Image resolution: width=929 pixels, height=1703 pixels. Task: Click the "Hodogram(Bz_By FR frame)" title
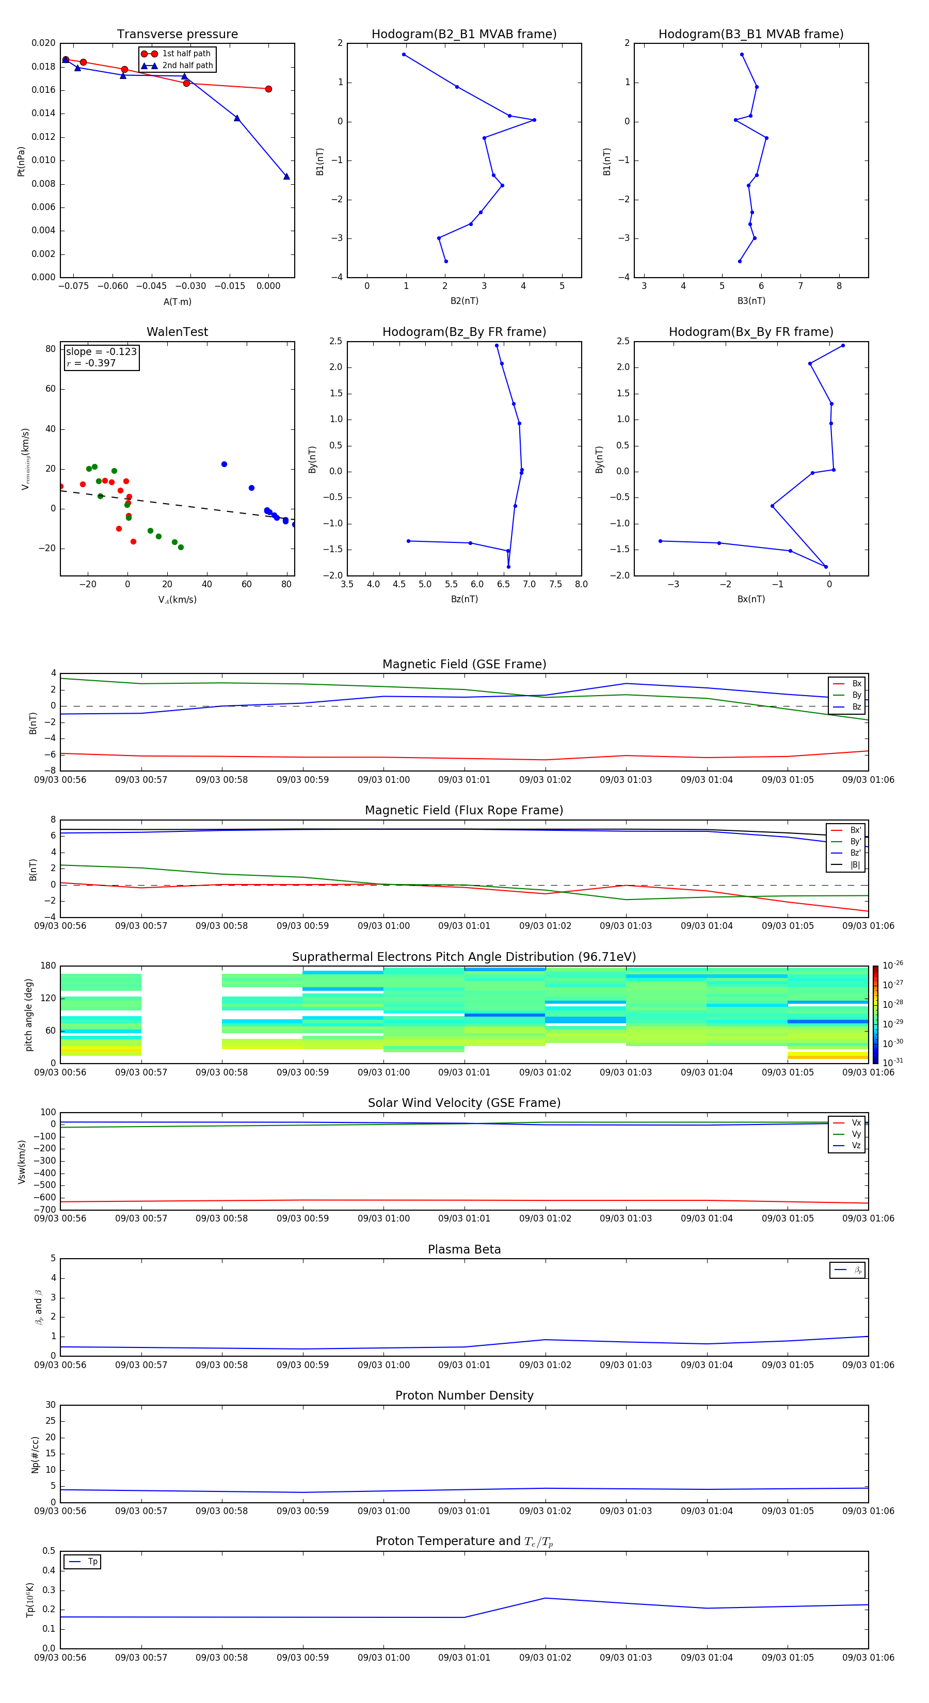pyautogui.click(x=464, y=332)
